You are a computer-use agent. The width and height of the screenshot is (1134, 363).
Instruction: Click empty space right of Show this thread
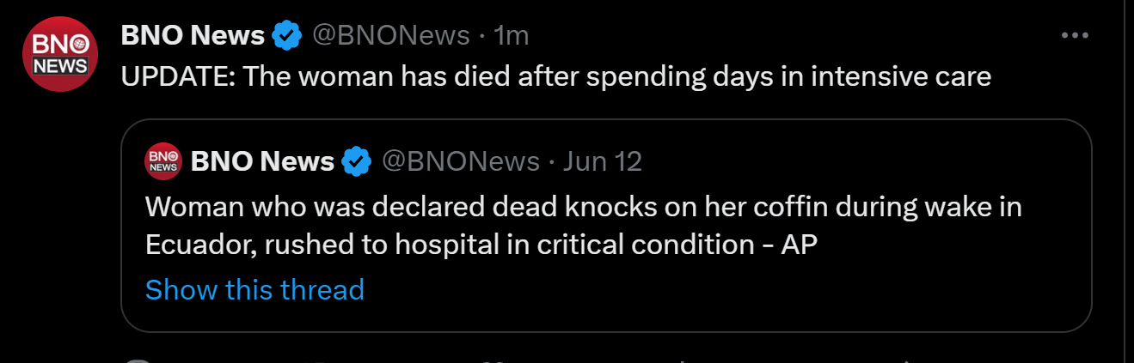click(688, 289)
